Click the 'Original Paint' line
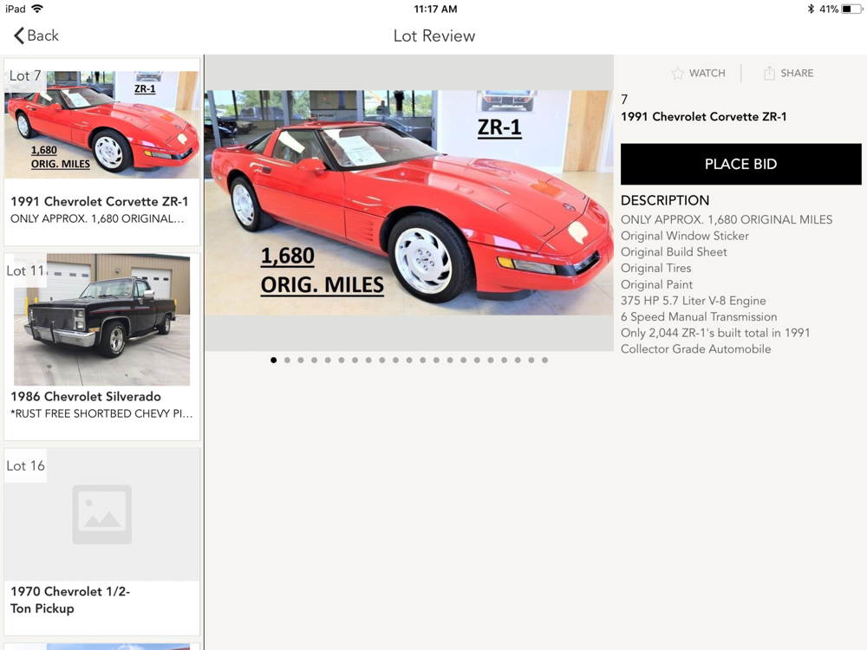This screenshot has height=650, width=867. [656, 284]
